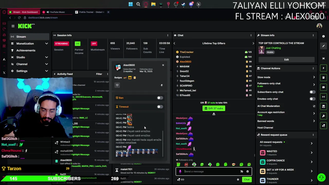Toggle the Partner Income ON badge

[x=77, y=44]
